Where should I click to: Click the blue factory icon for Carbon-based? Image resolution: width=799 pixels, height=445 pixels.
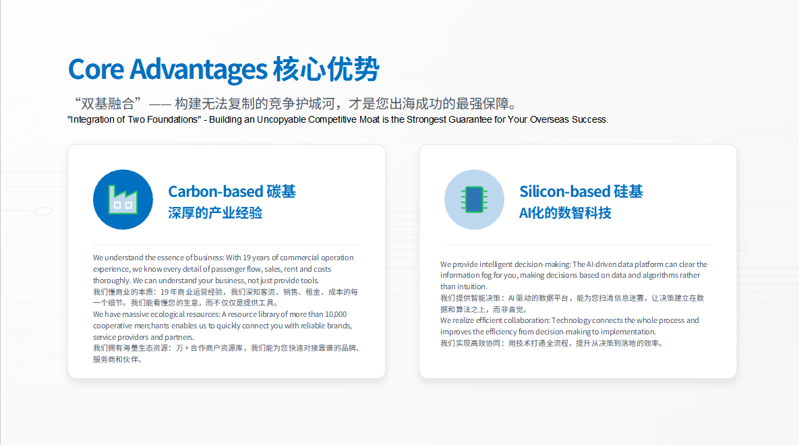coord(123,200)
